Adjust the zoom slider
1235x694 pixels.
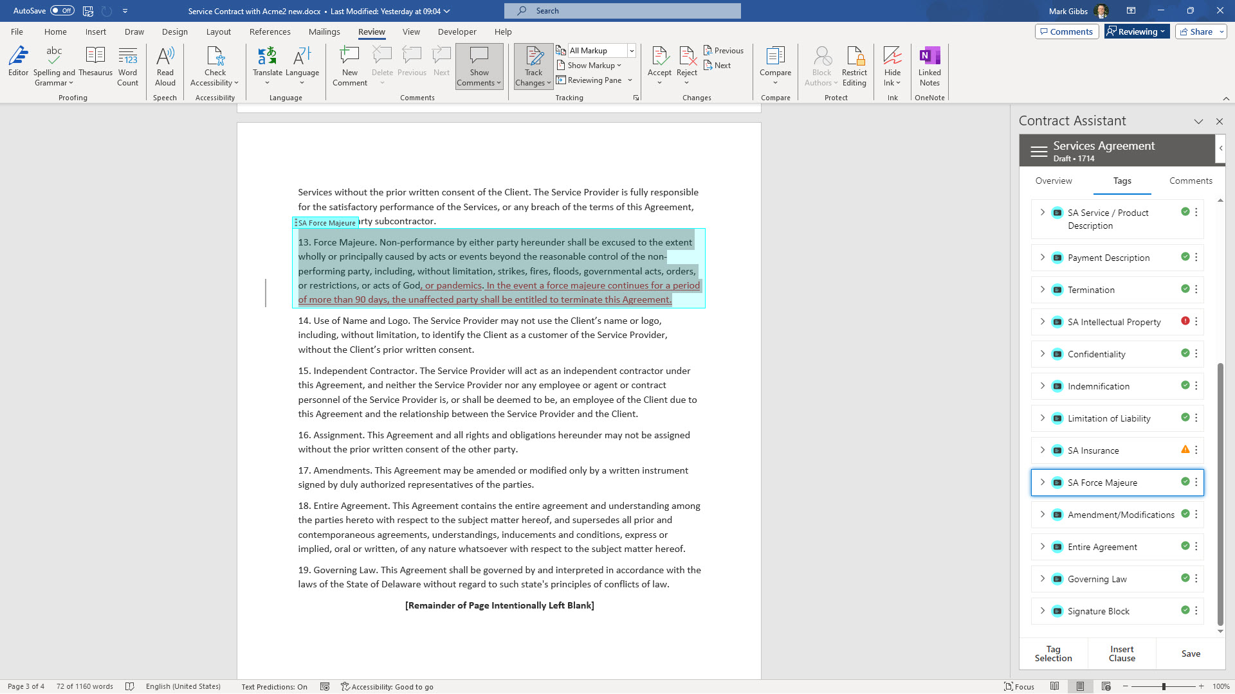[1164, 686]
